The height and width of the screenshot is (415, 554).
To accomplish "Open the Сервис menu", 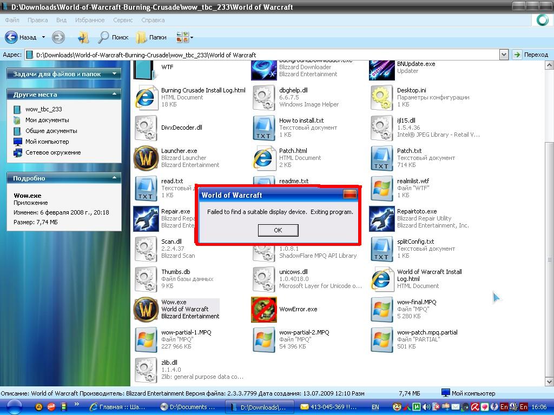I will [123, 20].
